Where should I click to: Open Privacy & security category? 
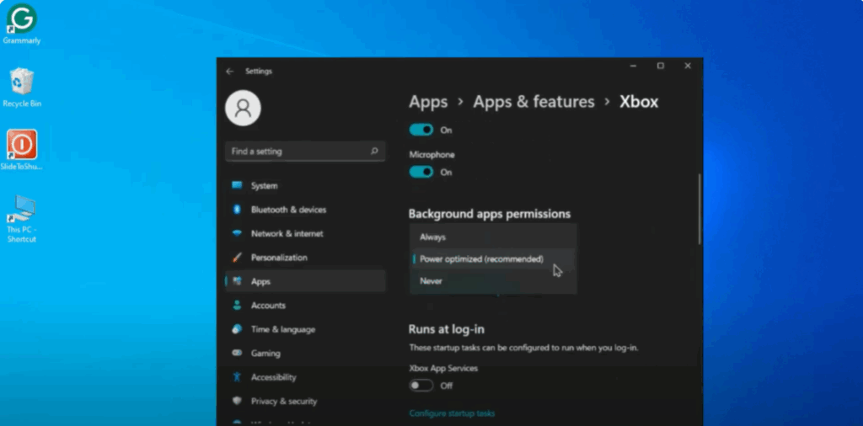[305, 402]
